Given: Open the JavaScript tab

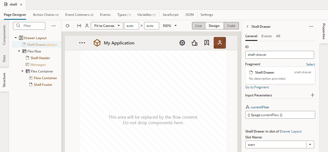Looking at the screenshot, I should [171, 15].
